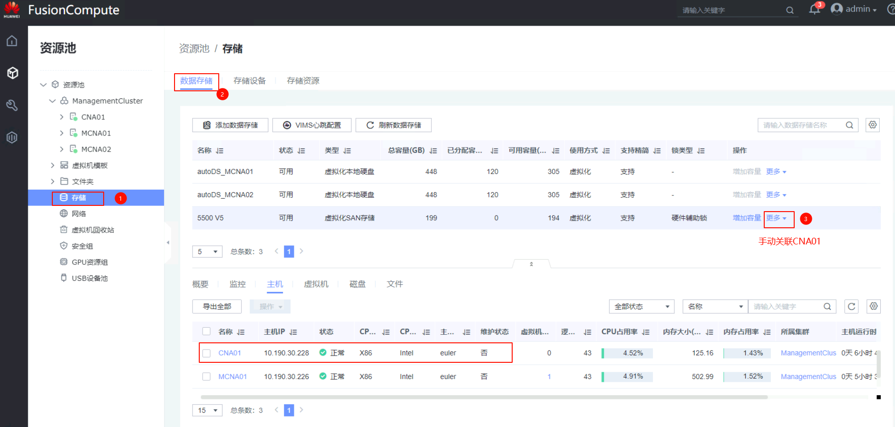The height and width of the screenshot is (427, 895).
Task: Expand the CNA01 tree node
Action: click(61, 117)
